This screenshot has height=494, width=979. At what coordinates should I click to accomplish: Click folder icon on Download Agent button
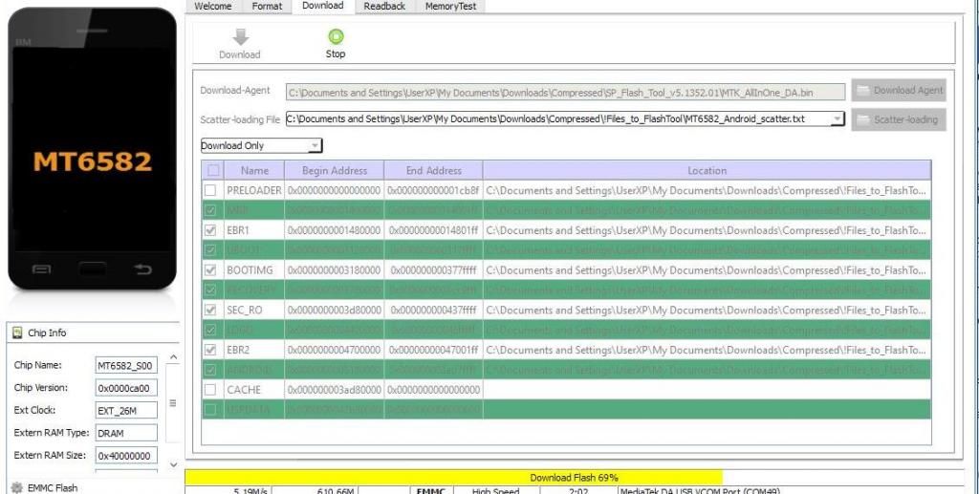click(863, 91)
